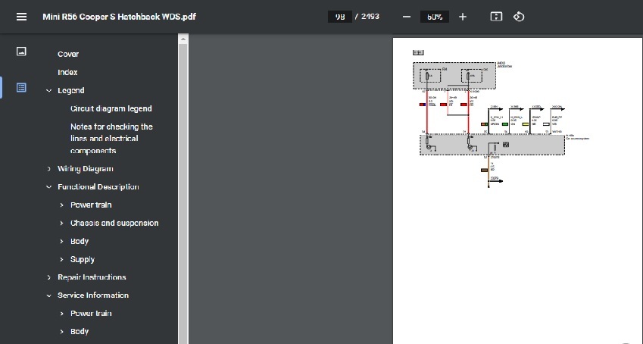Open the Supply bookmark

(83, 259)
